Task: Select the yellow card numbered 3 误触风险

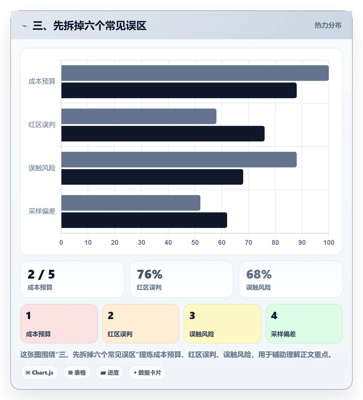Action: pos(222,324)
